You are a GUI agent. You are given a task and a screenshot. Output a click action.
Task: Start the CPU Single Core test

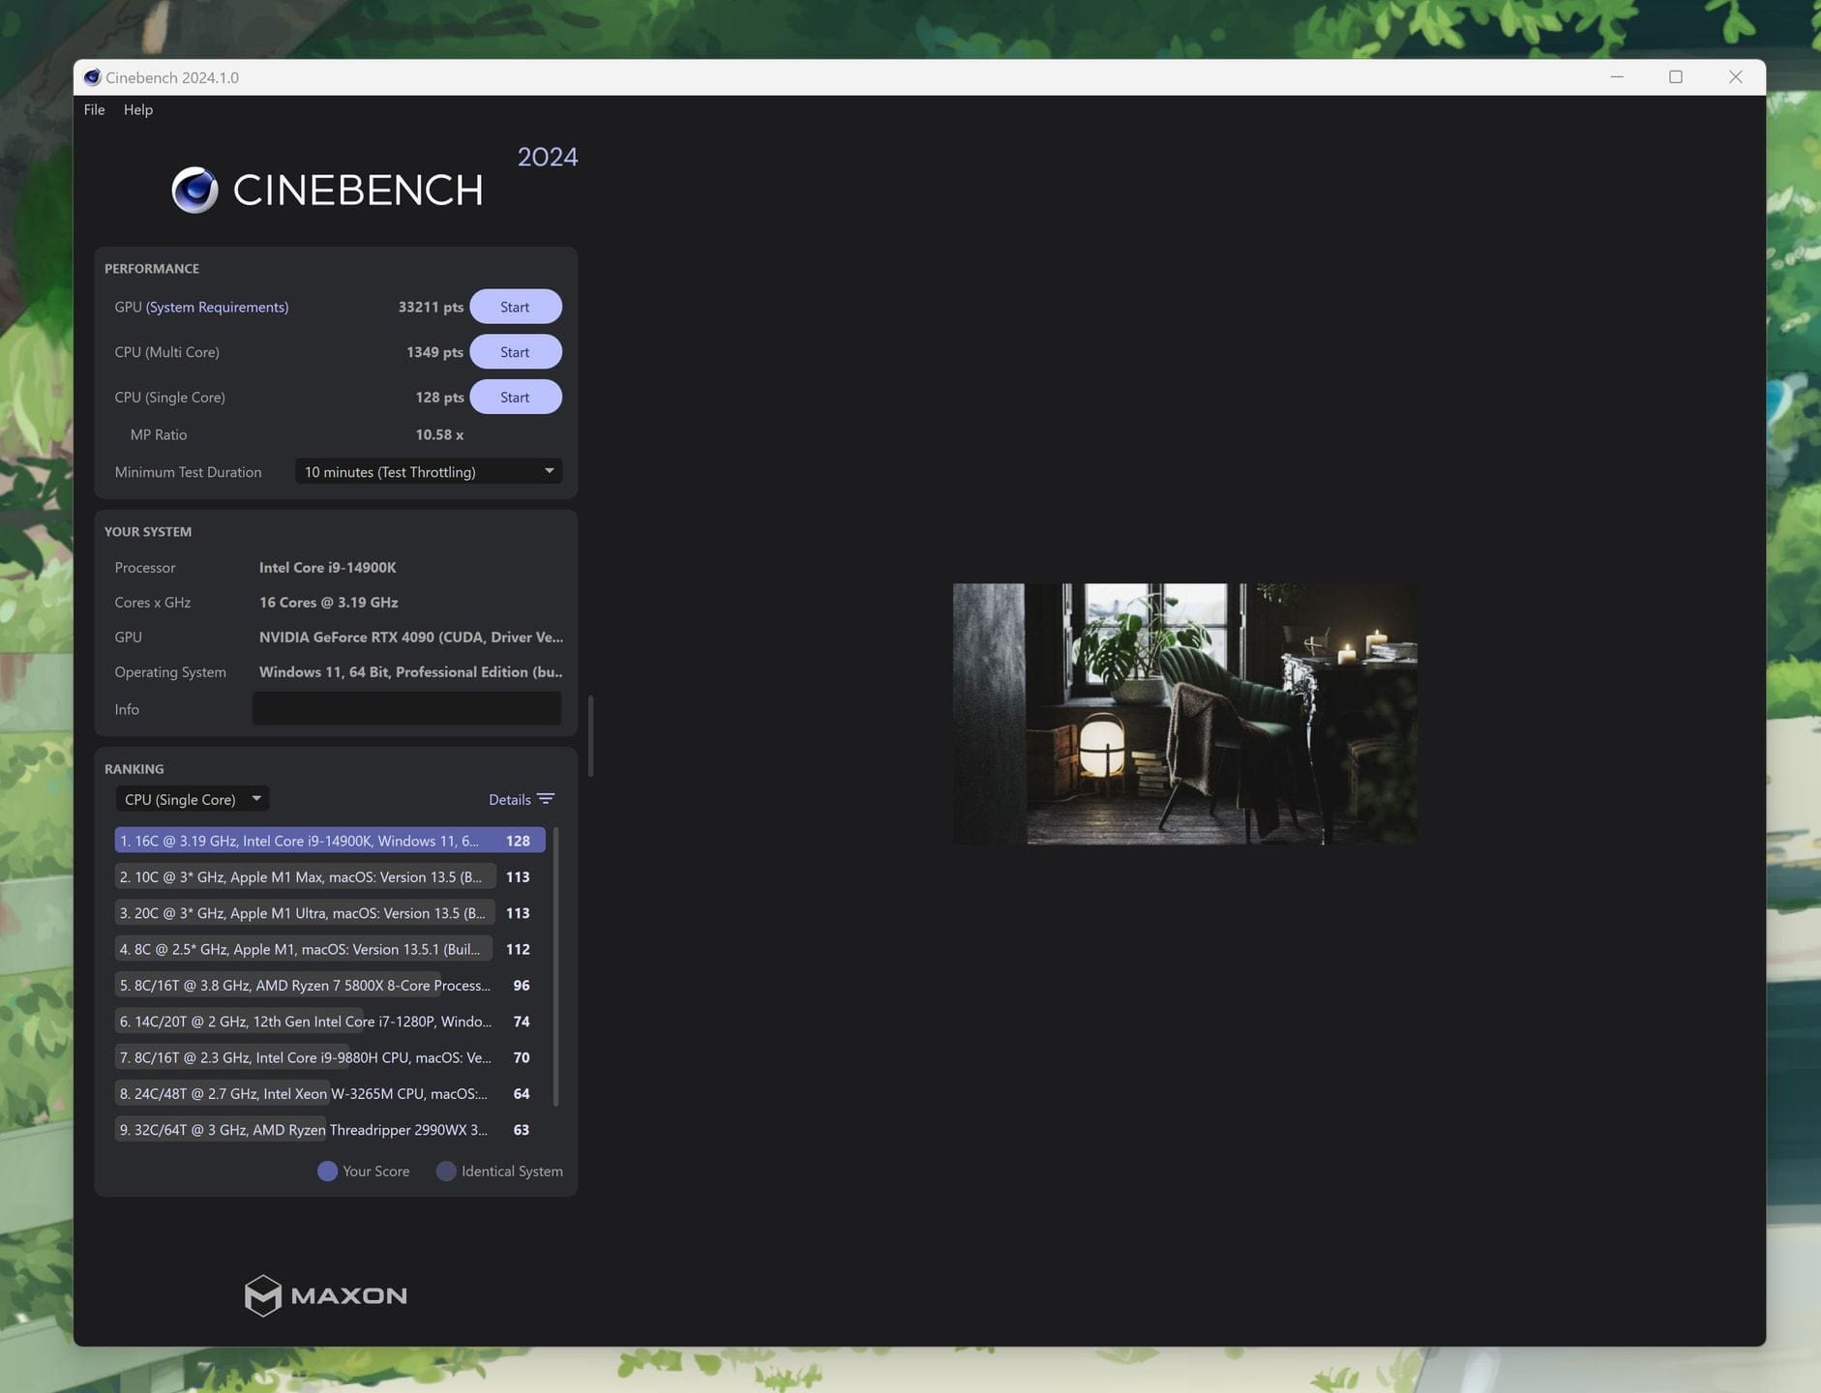pyautogui.click(x=515, y=397)
